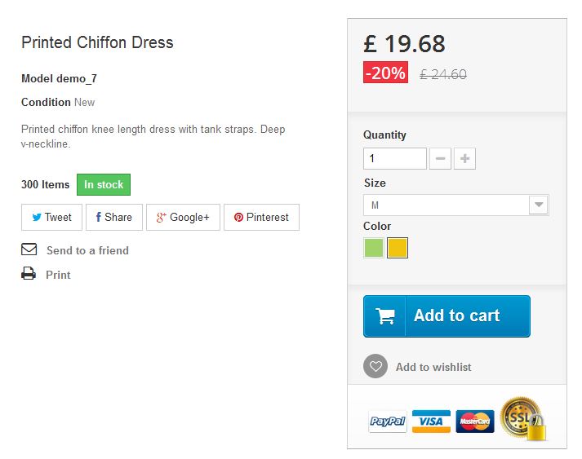This screenshot has width=582, height=459.
Task: Select the yellow color swatch
Action: pos(398,247)
